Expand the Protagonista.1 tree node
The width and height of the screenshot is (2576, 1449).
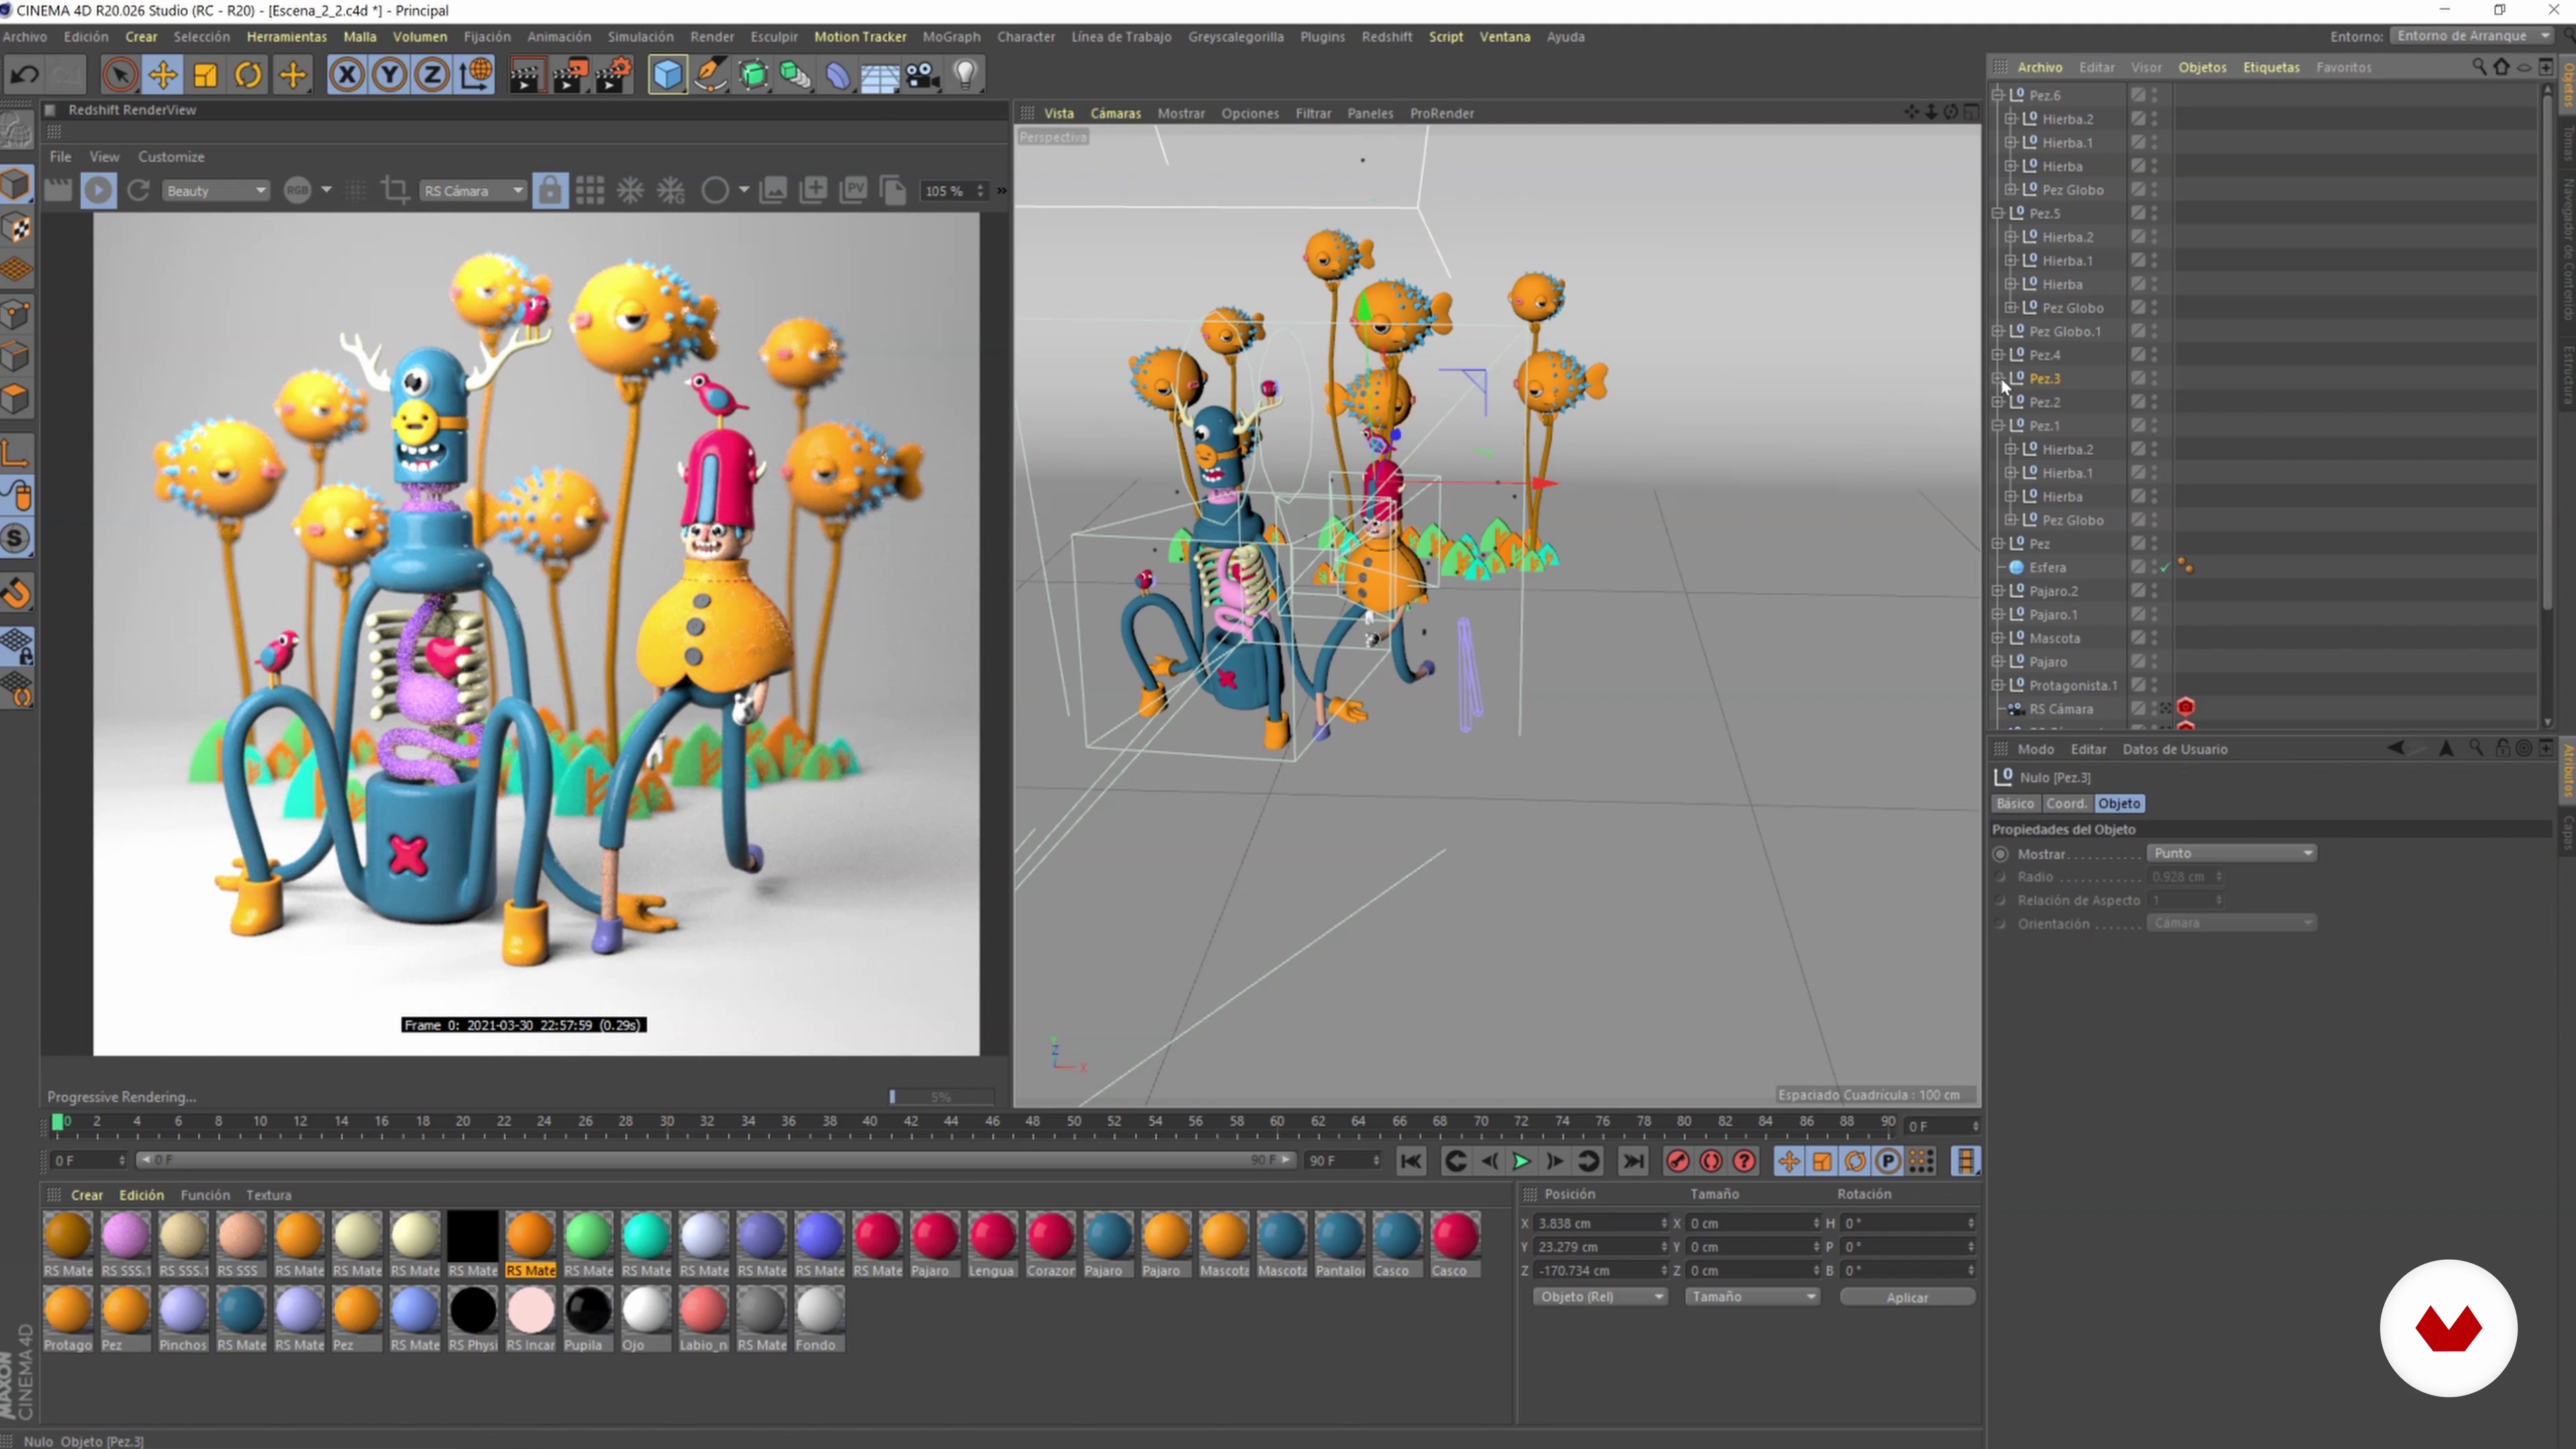point(1998,686)
